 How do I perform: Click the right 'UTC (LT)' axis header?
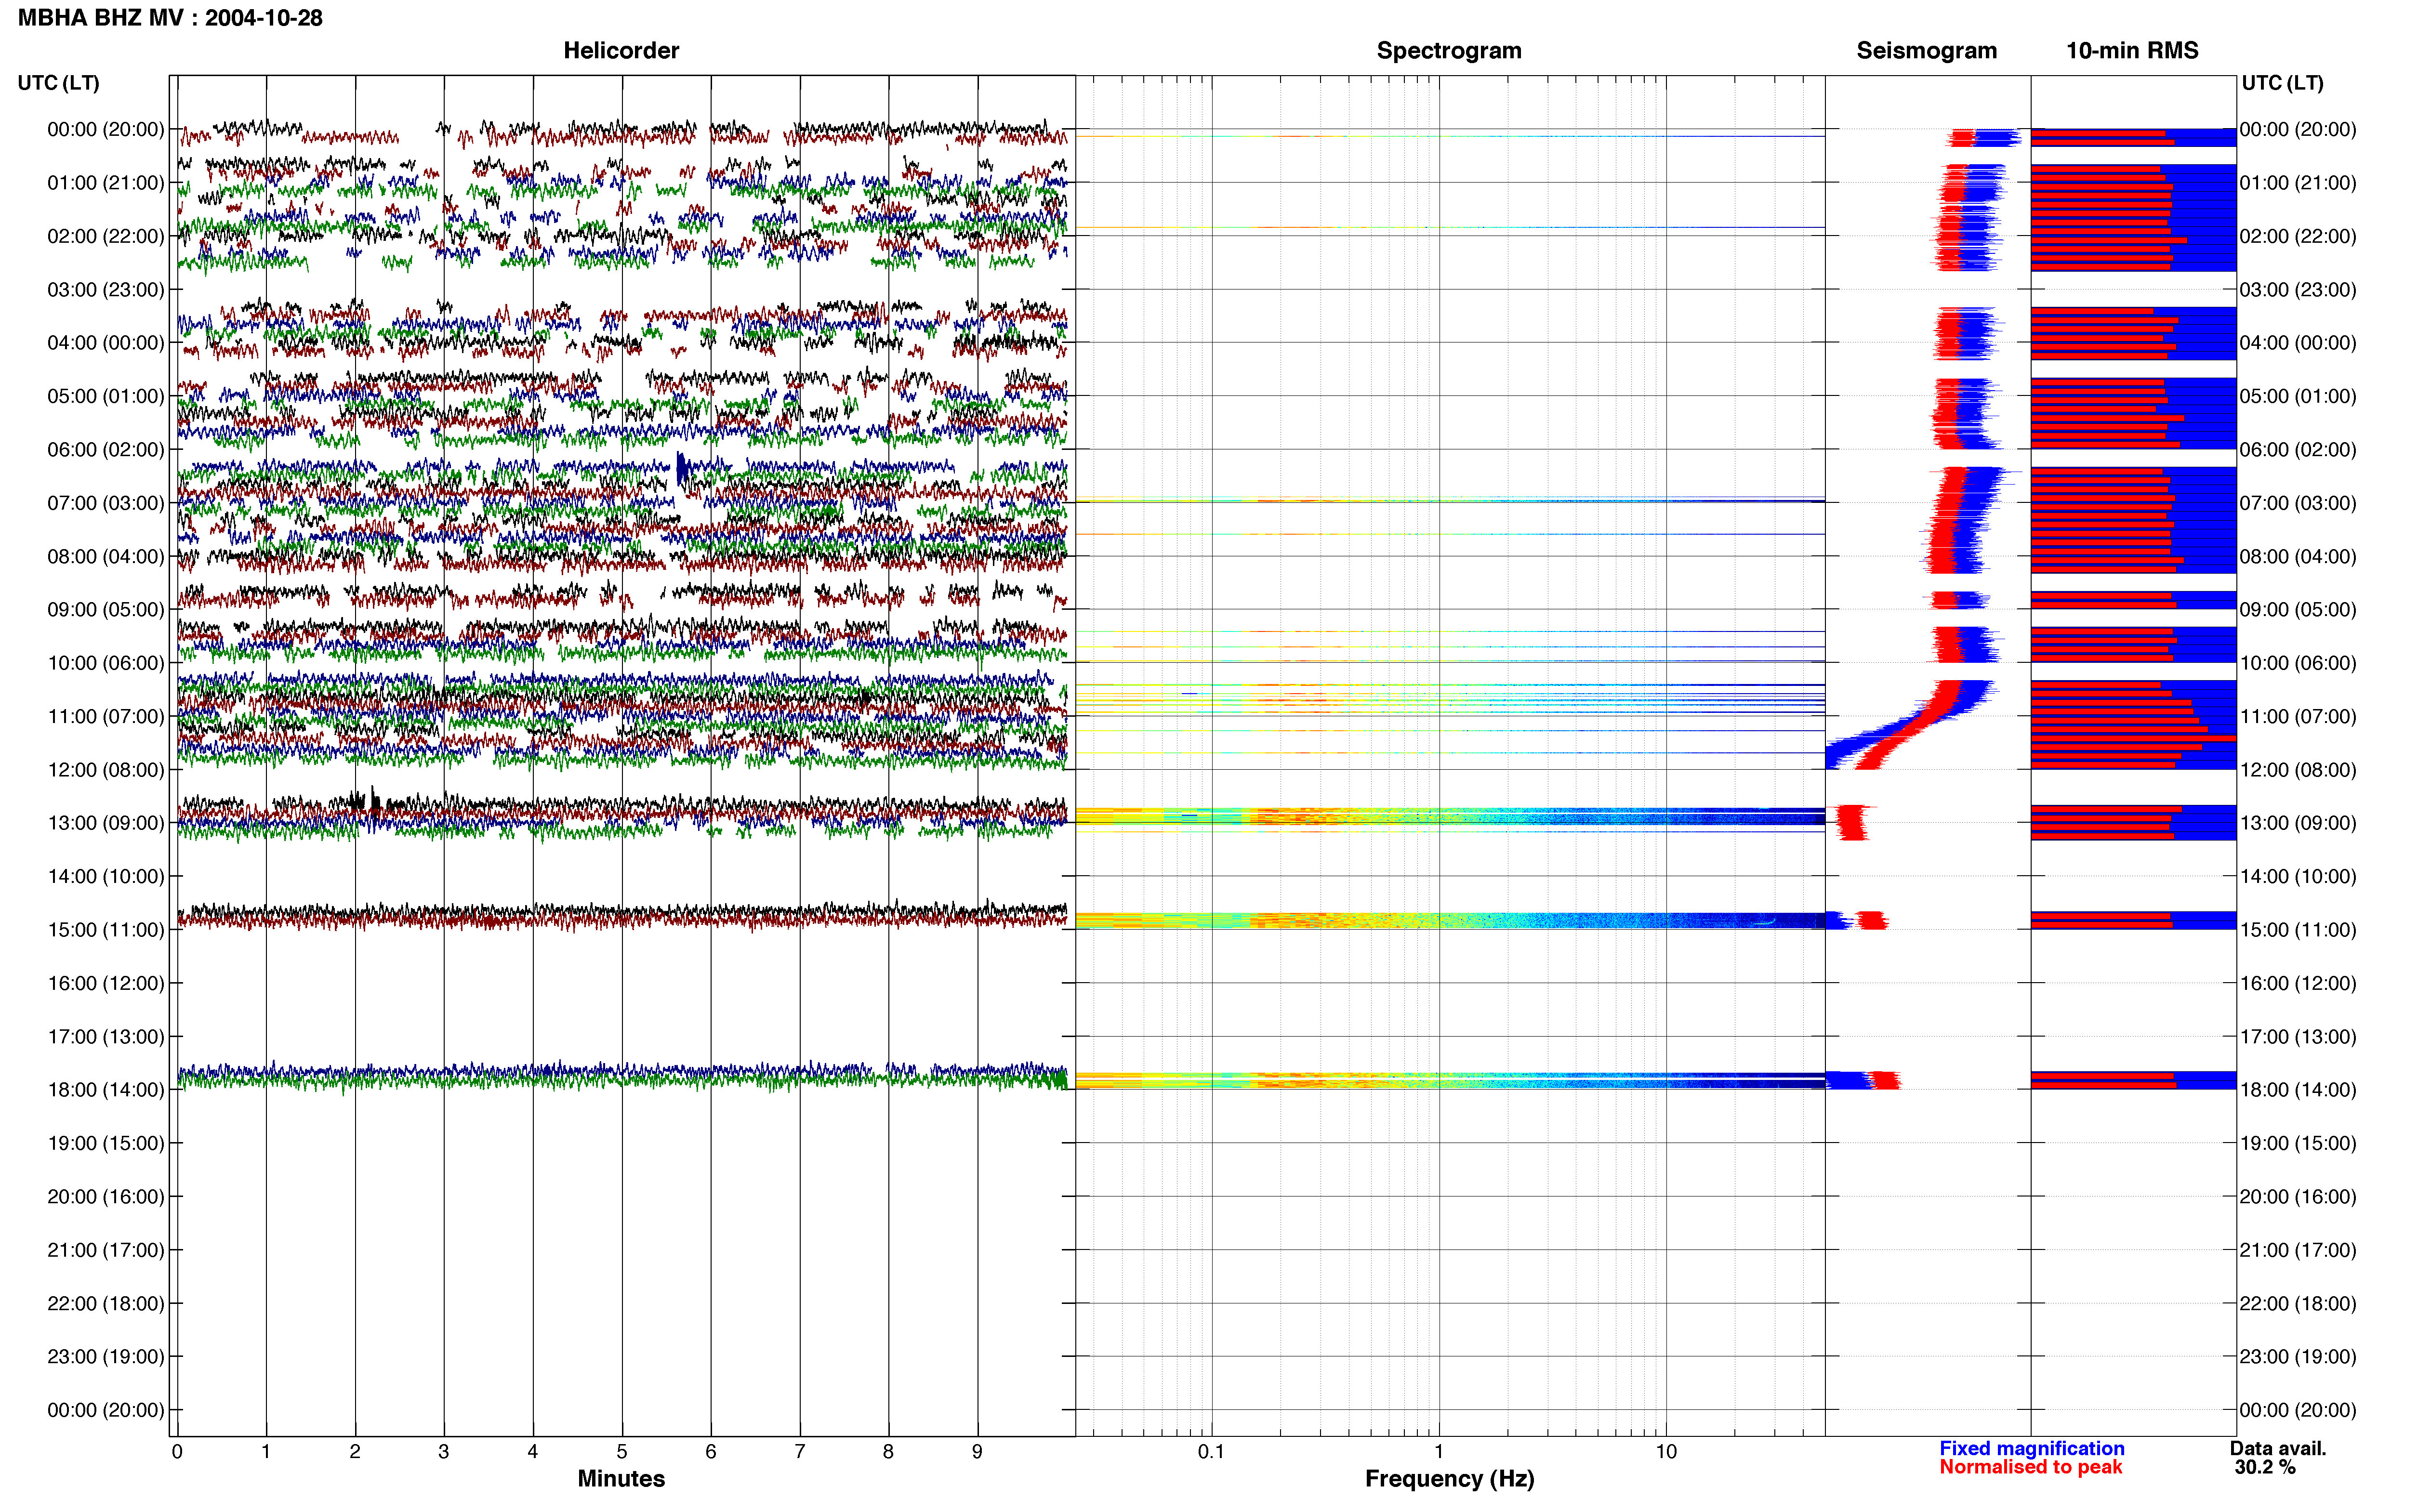point(2282,83)
